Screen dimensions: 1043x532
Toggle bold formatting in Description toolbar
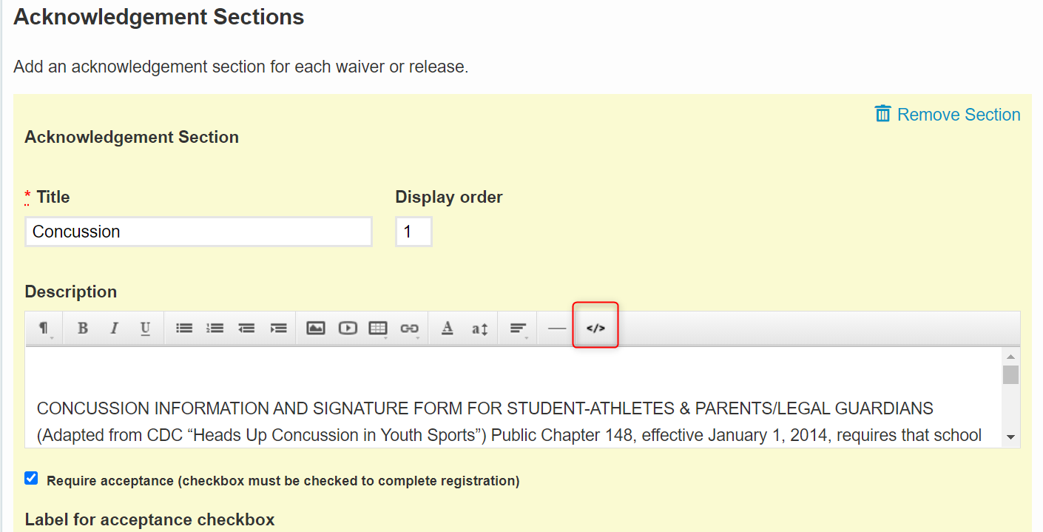tap(83, 329)
